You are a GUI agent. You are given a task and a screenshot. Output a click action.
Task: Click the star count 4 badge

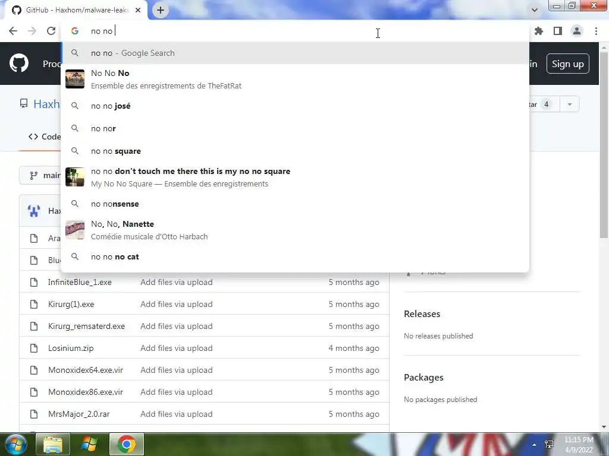(x=547, y=104)
